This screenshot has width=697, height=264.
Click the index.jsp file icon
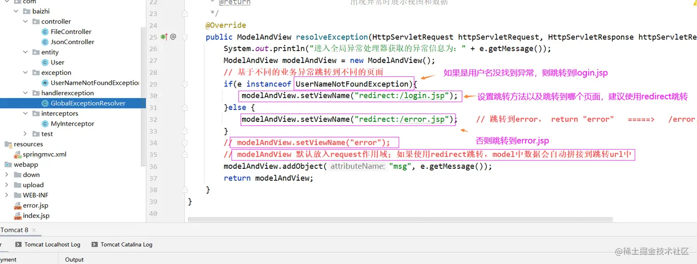(18, 216)
